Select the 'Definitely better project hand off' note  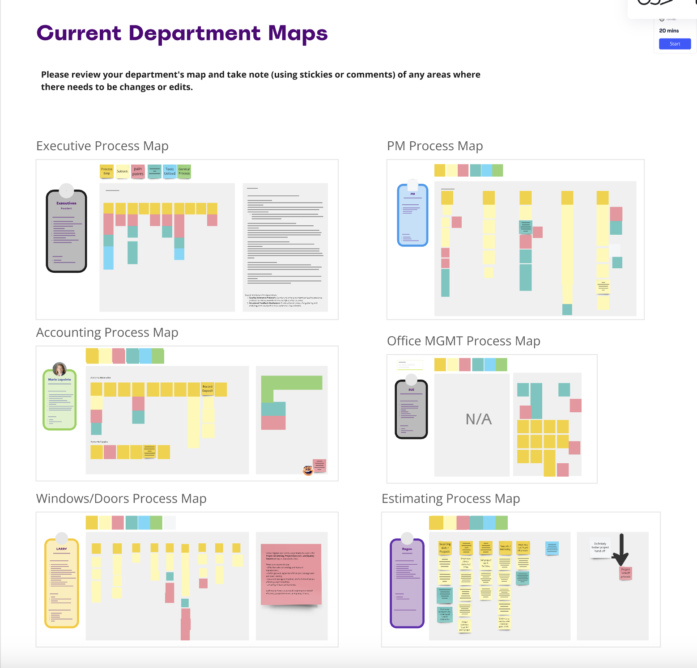[x=600, y=548]
